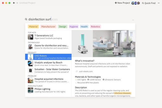The image size is (162, 108).
Task: Open the 7 Generations LLC result
Action: pyautogui.click(x=48, y=37)
